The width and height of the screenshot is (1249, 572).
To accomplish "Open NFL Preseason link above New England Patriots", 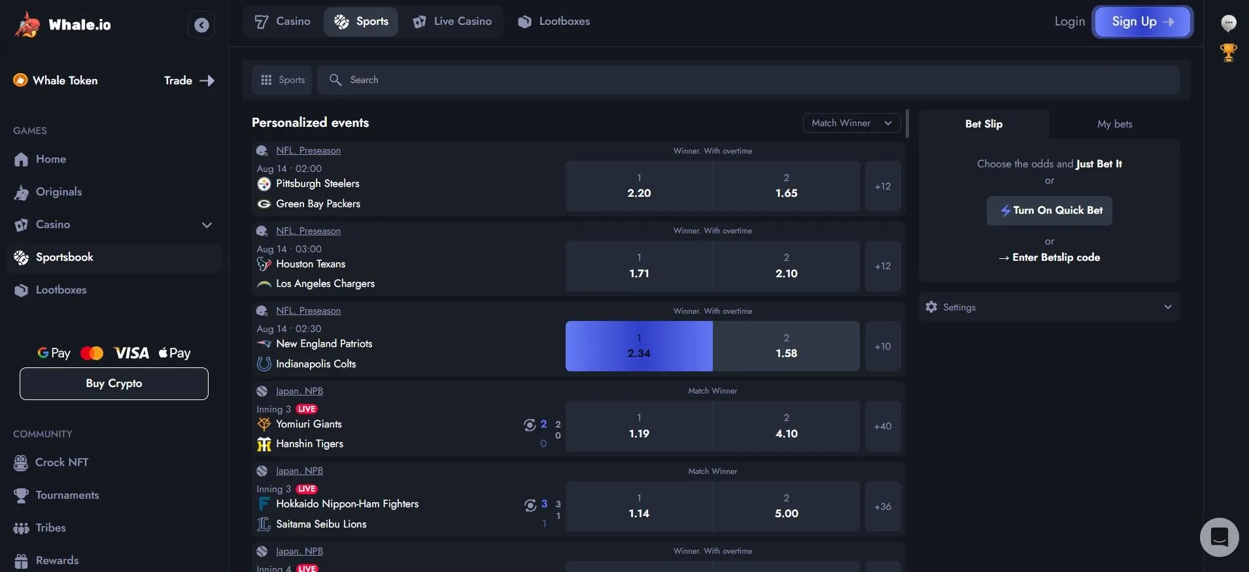I will (x=308, y=311).
